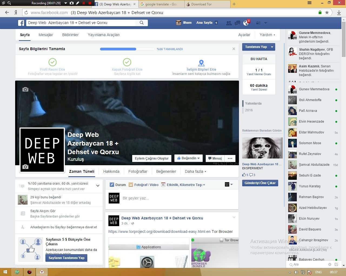Image resolution: width=346 pixels, height=276 pixels.
Task: Bookmark the page with star icon
Action: click(327, 12)
